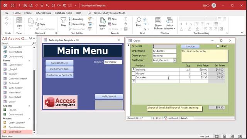
Task: Create a New record from the ribbon
Action: (x=112, y=19)
